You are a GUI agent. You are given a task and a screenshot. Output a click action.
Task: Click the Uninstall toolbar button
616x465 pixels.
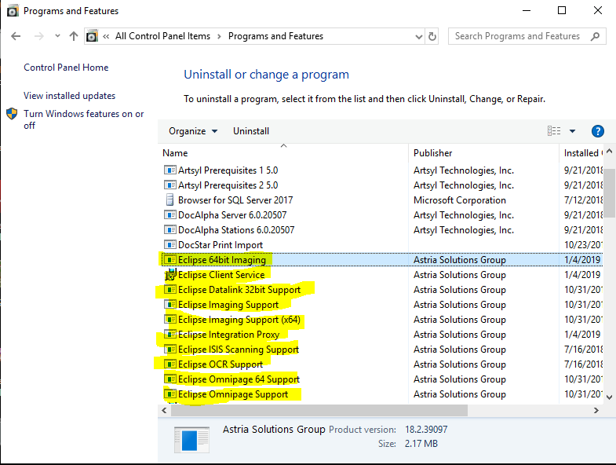tap(251, 131)
